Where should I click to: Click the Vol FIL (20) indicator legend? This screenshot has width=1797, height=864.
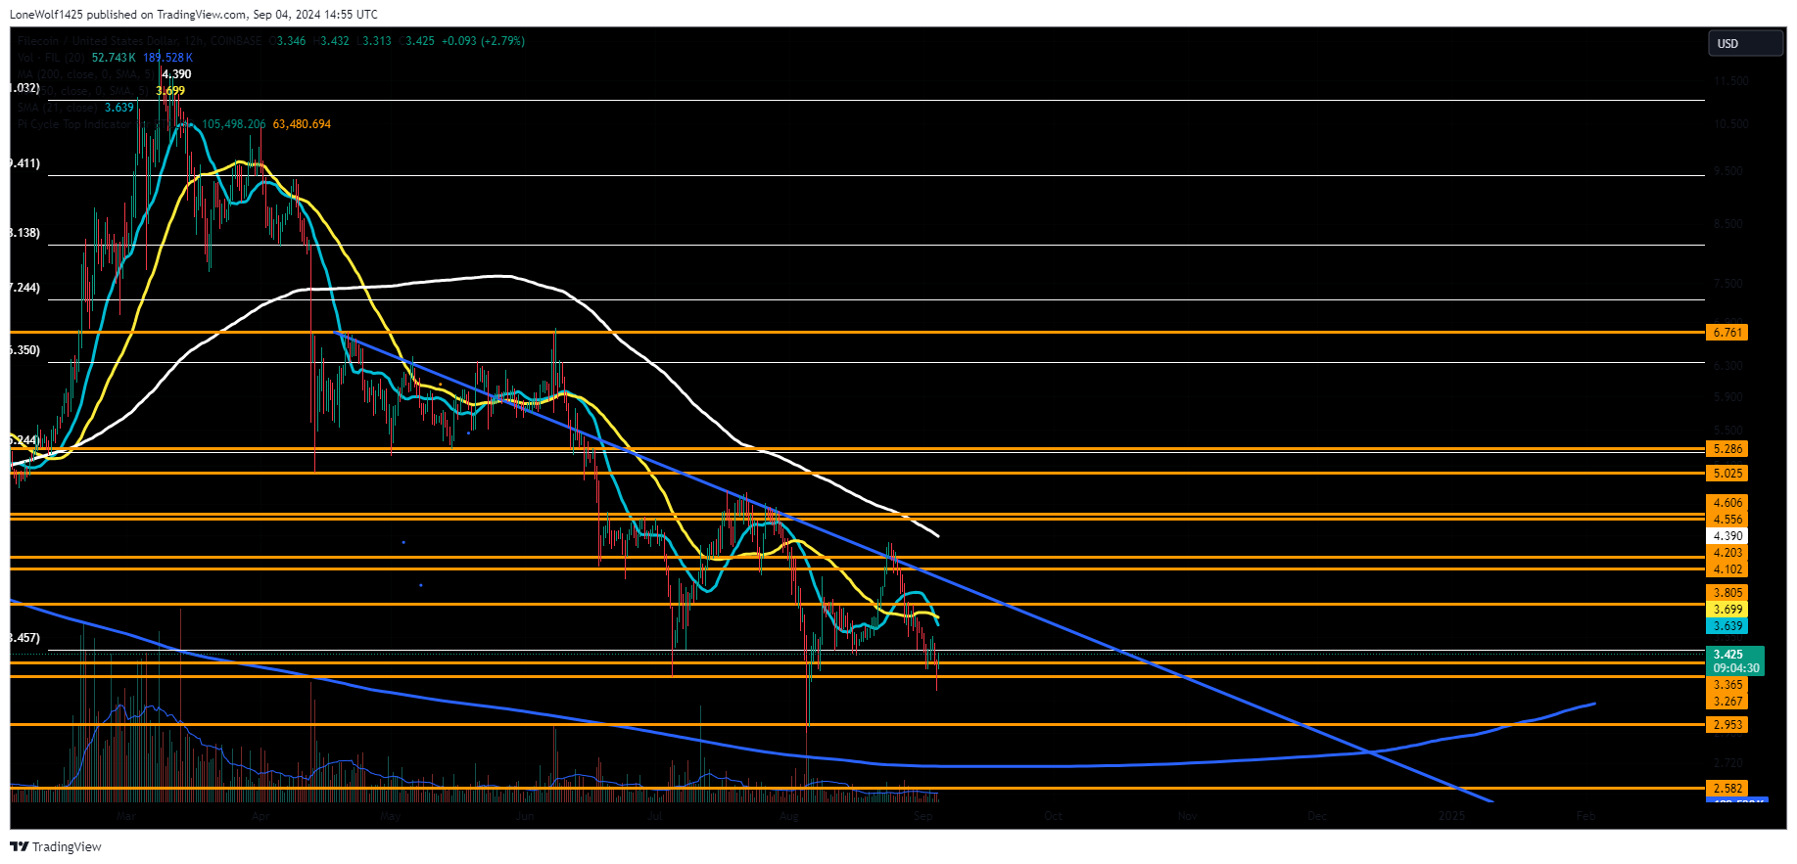52,58
